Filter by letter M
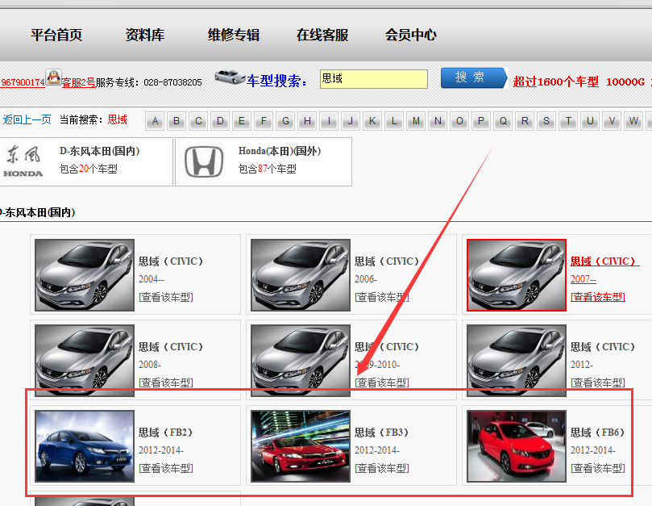 click(x=416, y=121)
